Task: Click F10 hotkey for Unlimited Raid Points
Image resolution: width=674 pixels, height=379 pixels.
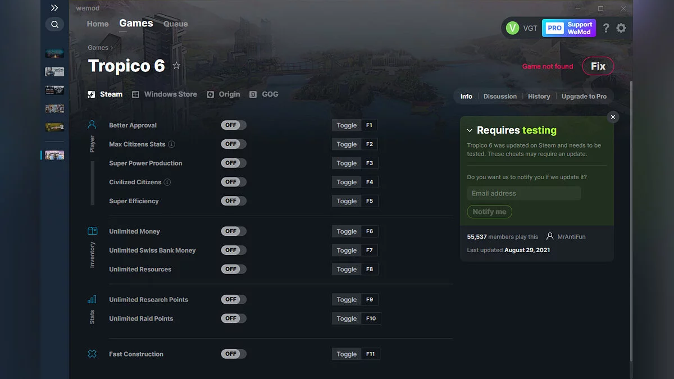Action: (x=371, y=318)
